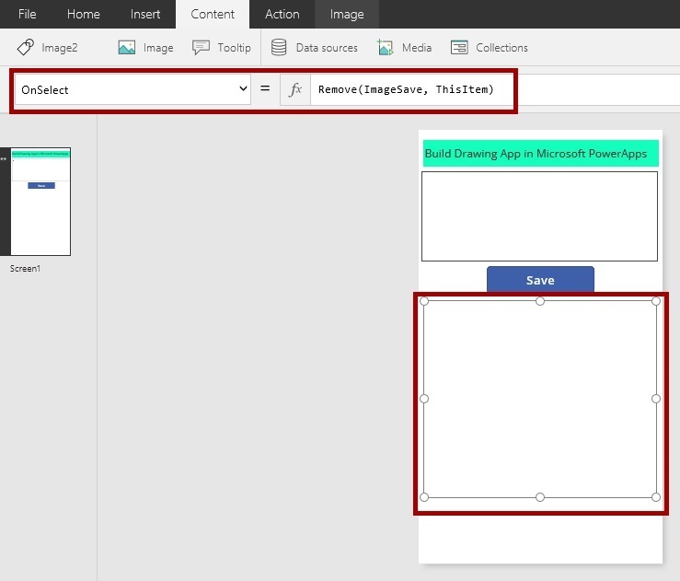Click the blue Save button
Viewport: 680px width, 581px height.
[540, 280]
